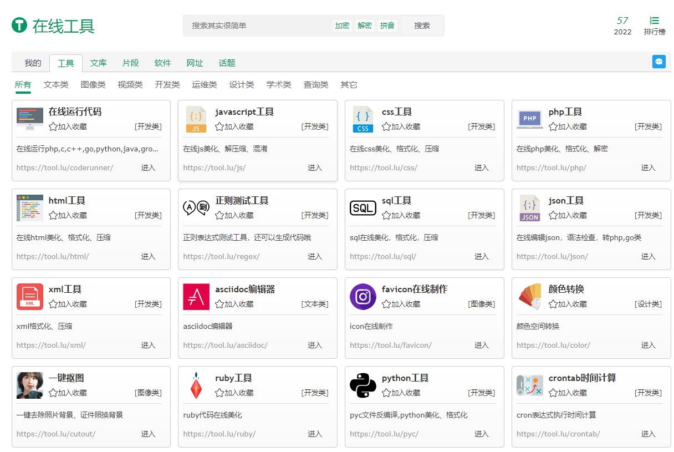Favorite sql工具 via 加入收藏
This screenshot has height=452, width=674.
tap(401, 215)
